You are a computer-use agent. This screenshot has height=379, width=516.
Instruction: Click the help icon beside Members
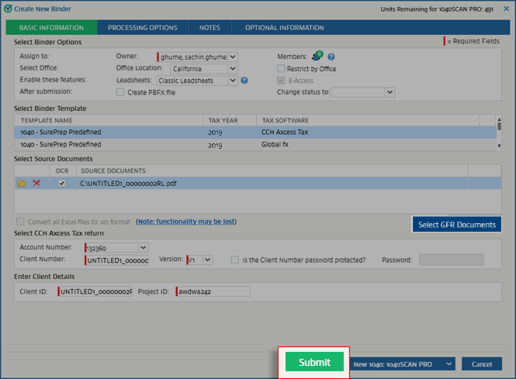point(331,57)
